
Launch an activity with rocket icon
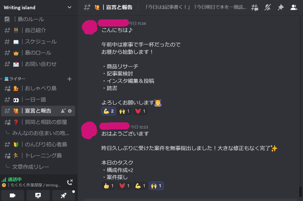64,195
